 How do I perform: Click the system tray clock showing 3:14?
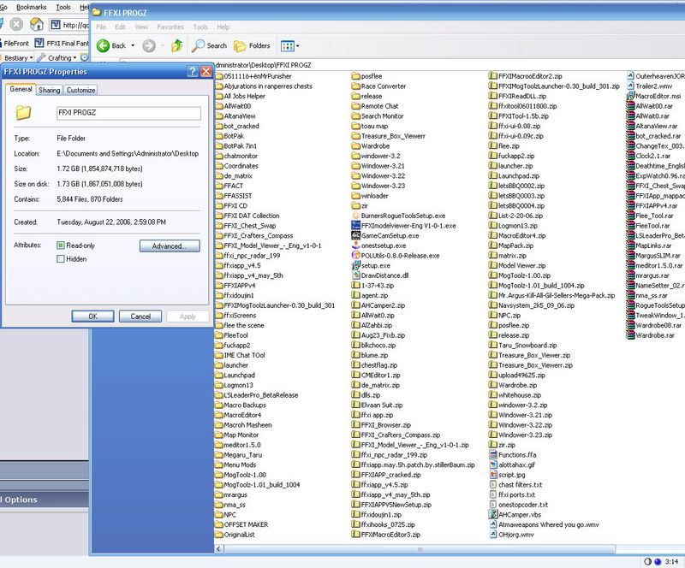(671, 561)
